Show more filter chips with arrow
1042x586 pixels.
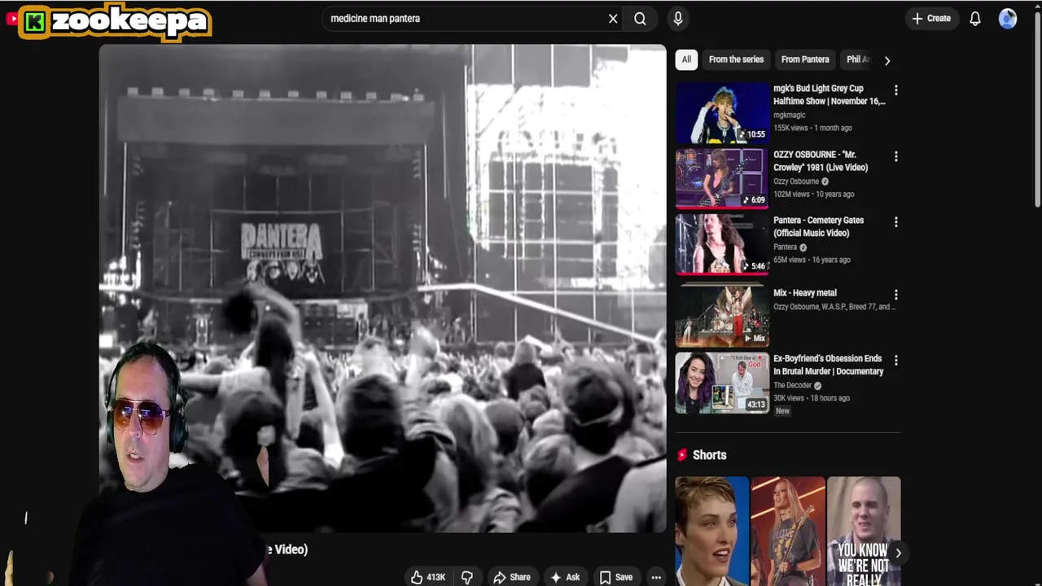887,60
